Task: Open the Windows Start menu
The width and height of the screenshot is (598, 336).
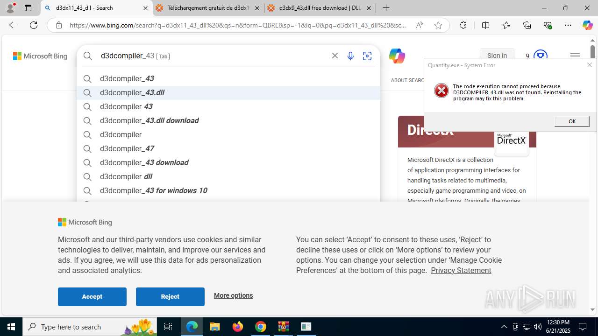Action: tap(11, 327)
